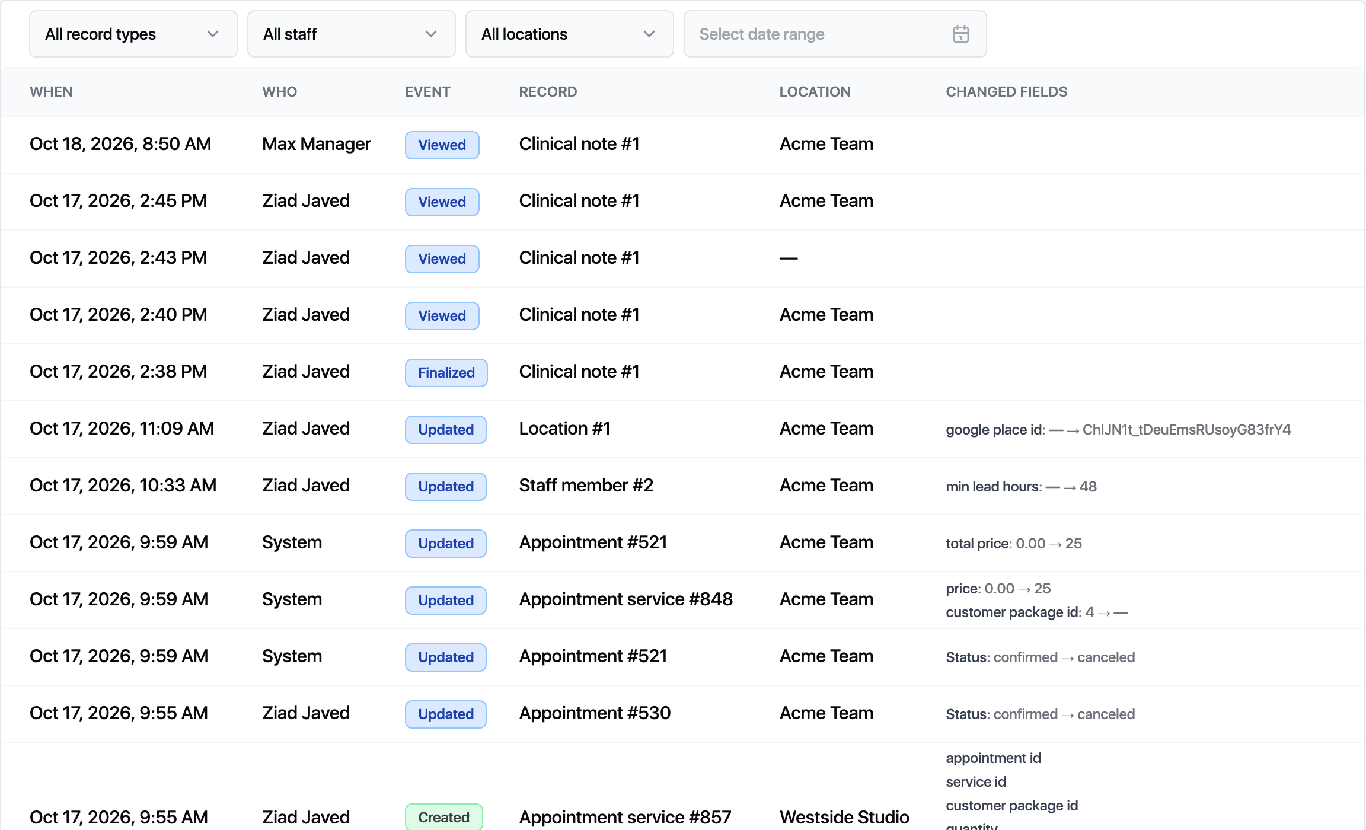The height and width of the screenshot is (830, 1366).
Task: Click Oct 17, 2026, 10:33 AM timestamp
Action: [123, 486]
